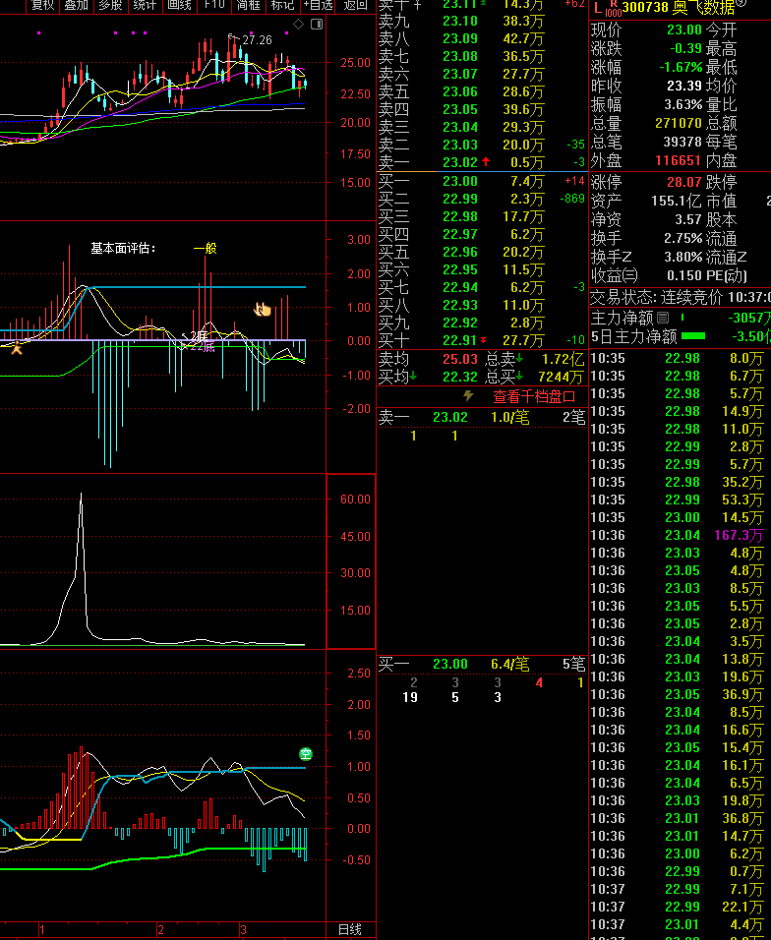Select 买三 row at 22.98

[483, 216]
